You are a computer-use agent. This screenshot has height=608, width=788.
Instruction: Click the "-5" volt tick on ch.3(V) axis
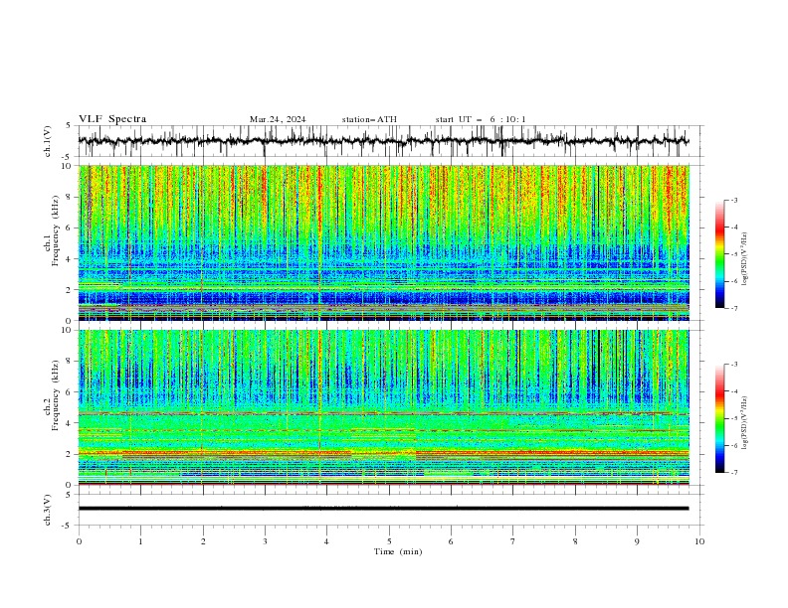pyautogui.click(x=68, y=526)
